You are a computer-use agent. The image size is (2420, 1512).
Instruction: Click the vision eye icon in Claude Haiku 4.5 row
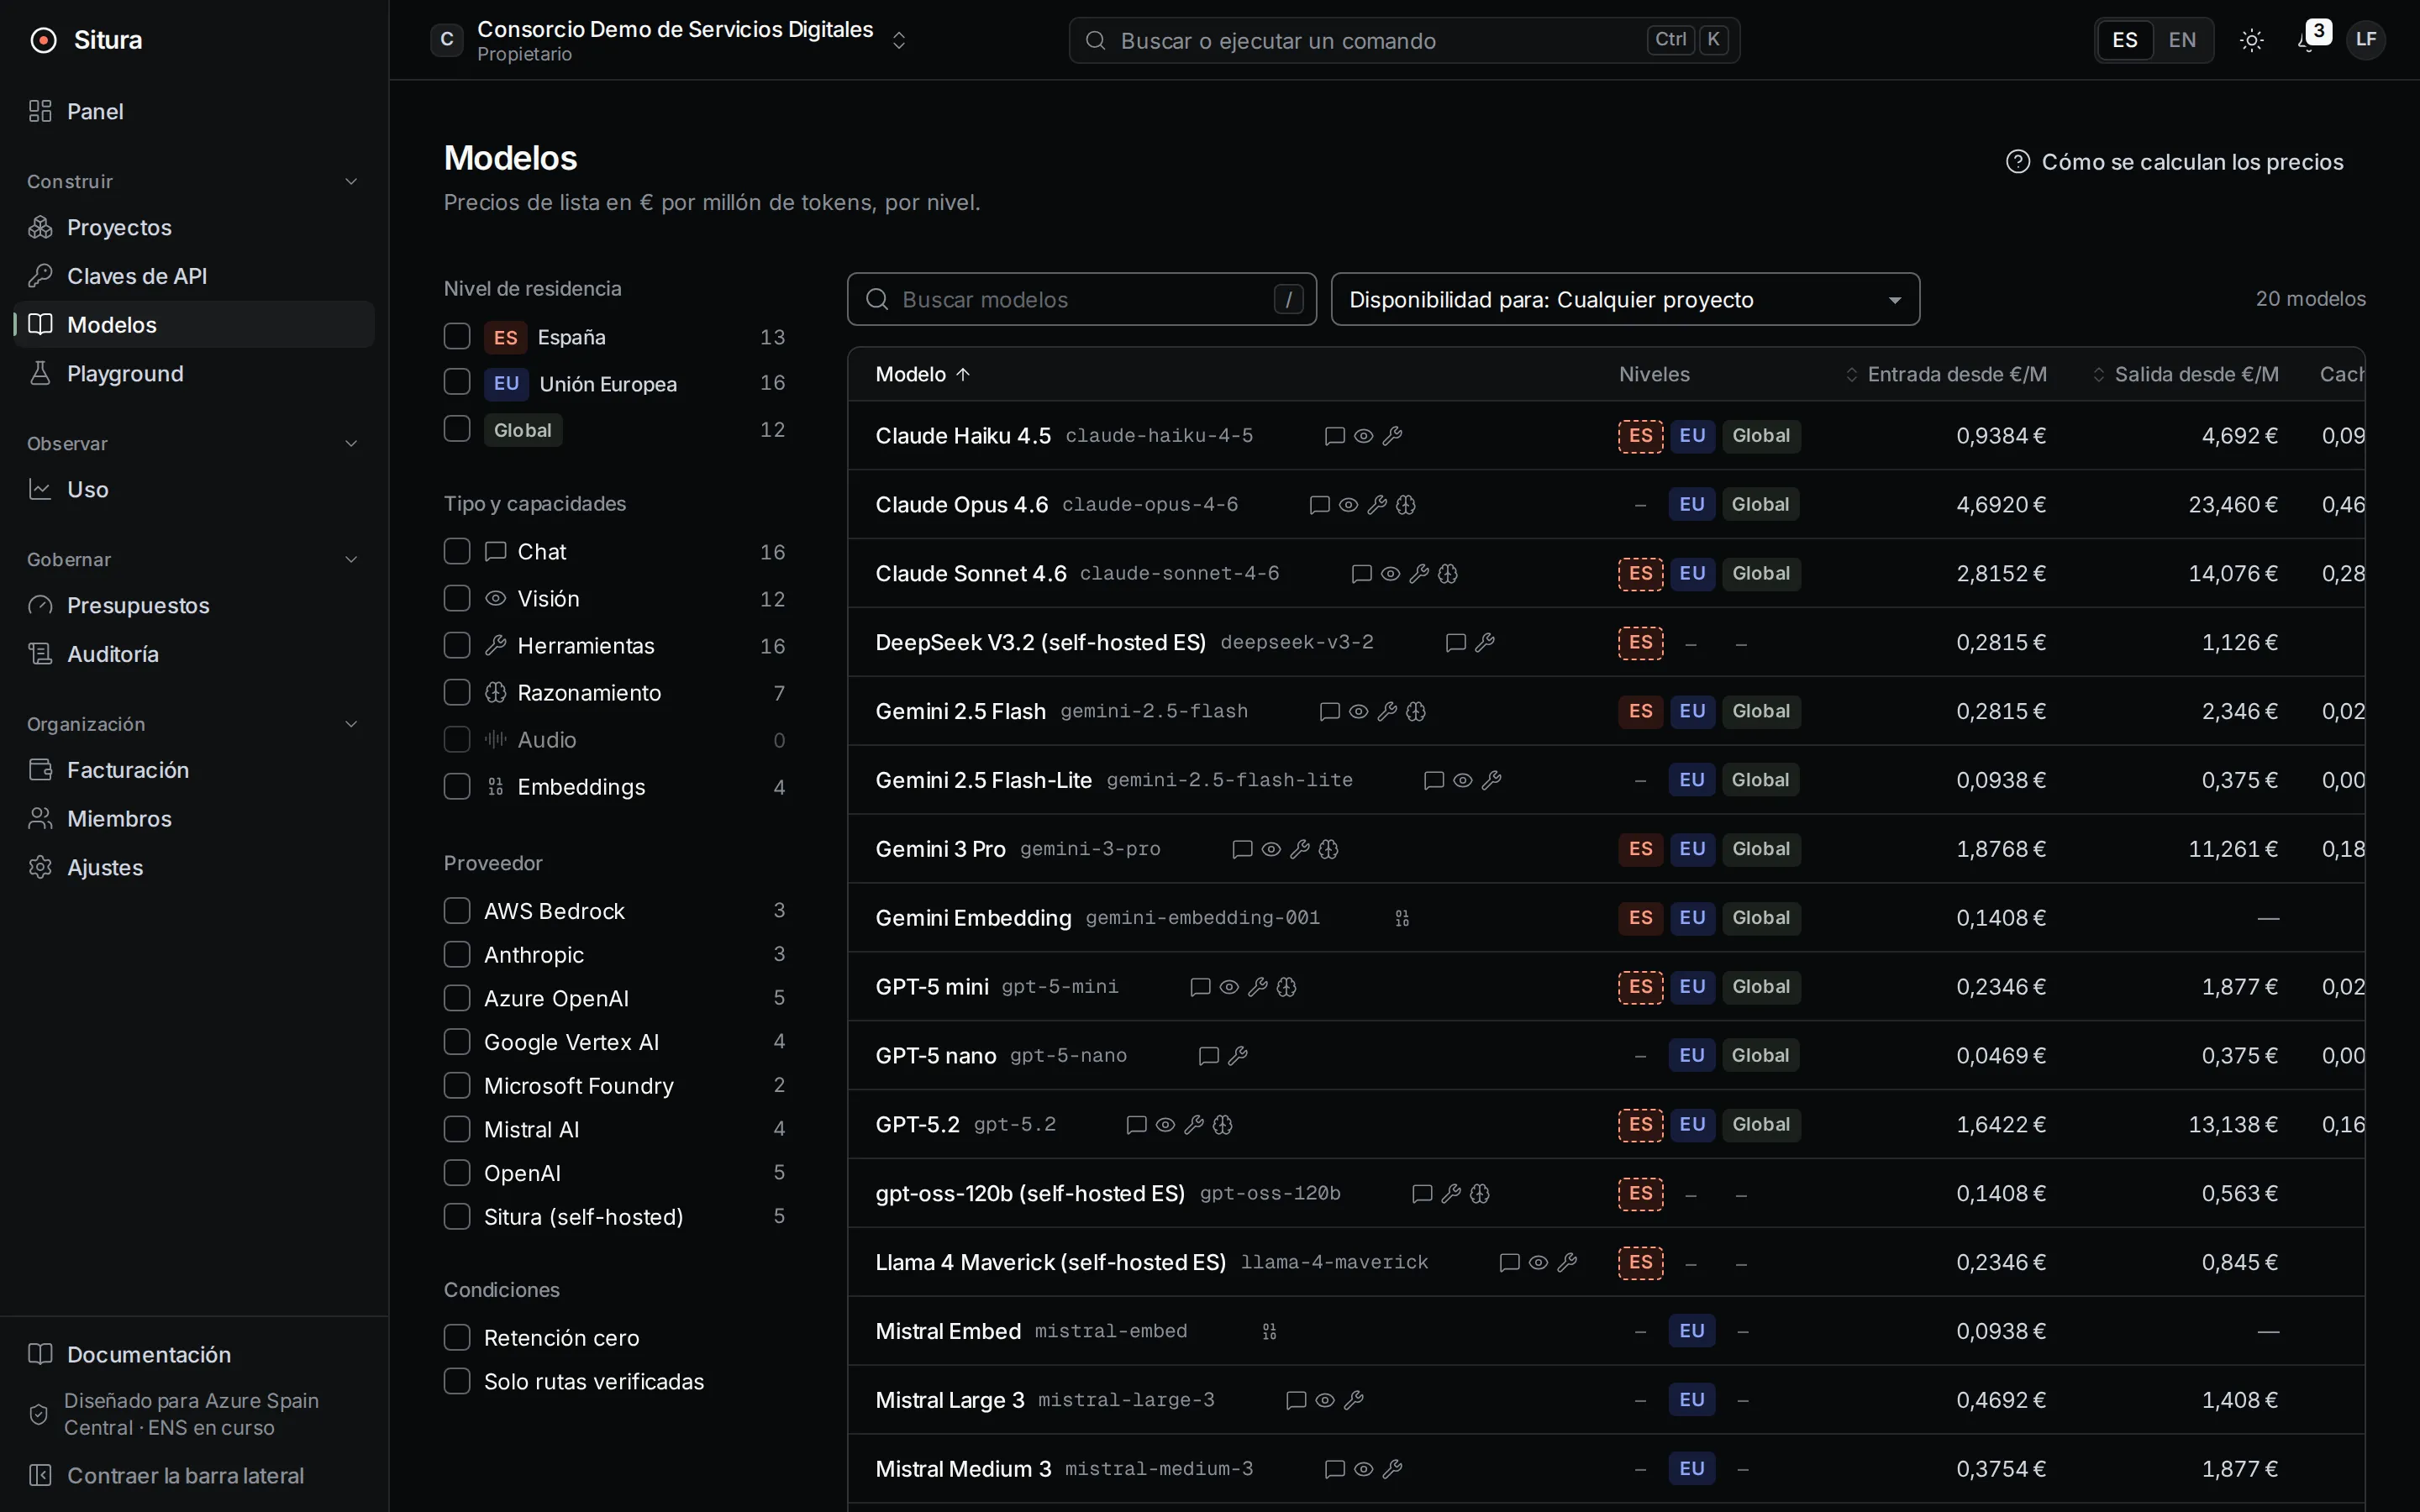tap(1363, 436)
